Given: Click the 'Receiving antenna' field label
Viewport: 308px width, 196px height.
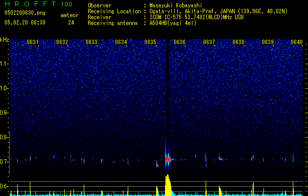Looking at the screenshot, I should pyautogui.click(x=113, y=23).
